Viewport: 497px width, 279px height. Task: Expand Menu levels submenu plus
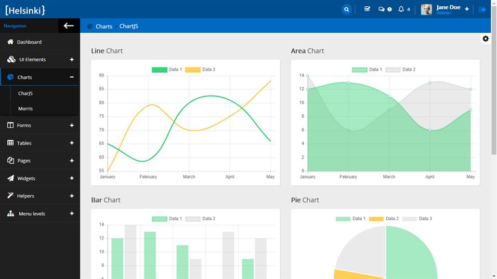pos(72,214)
